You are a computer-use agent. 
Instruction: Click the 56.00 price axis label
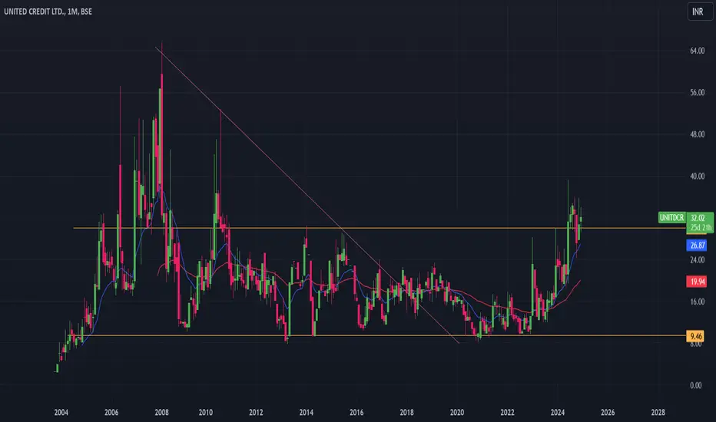click(698, 93)
